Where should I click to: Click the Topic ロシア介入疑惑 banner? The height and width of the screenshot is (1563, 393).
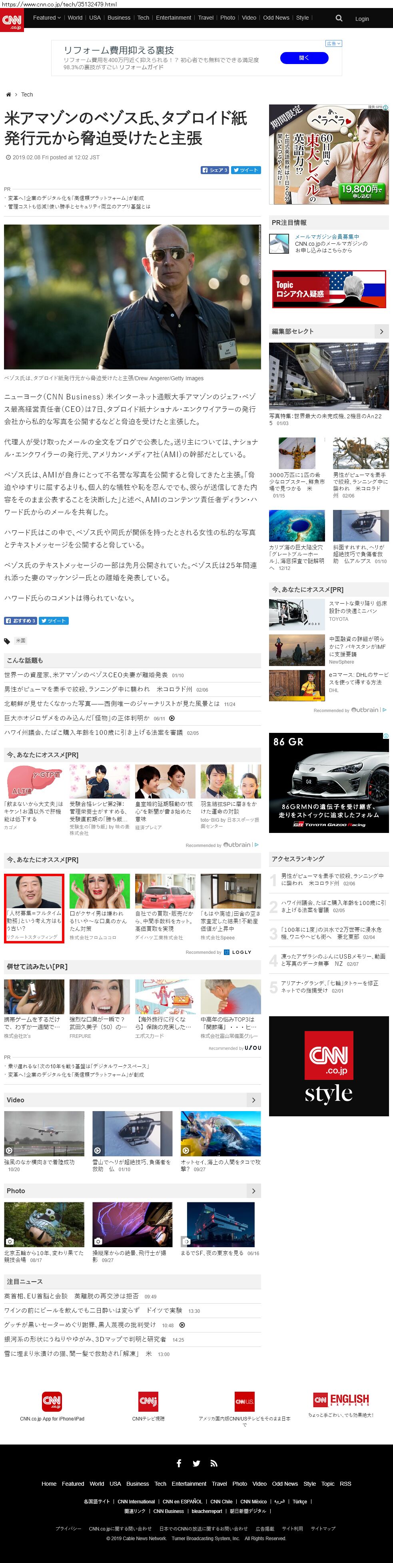(329, 290)
